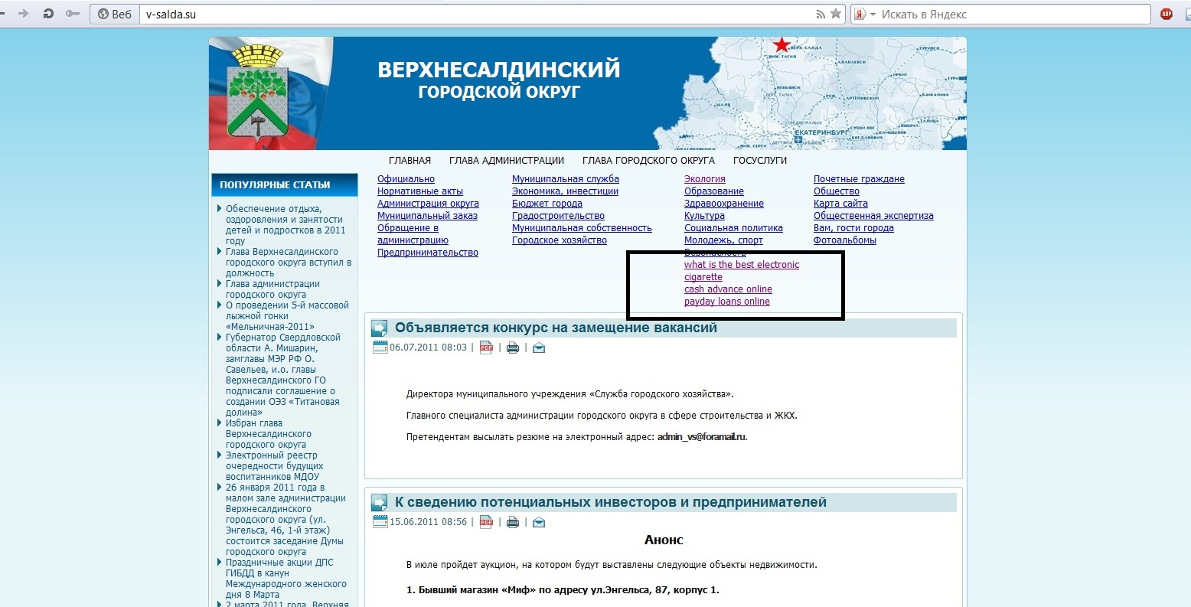Open the ГОСУСЛУГИ menu item
Image resolution: width=1191 pixels, height=607 pixels.
759,161
